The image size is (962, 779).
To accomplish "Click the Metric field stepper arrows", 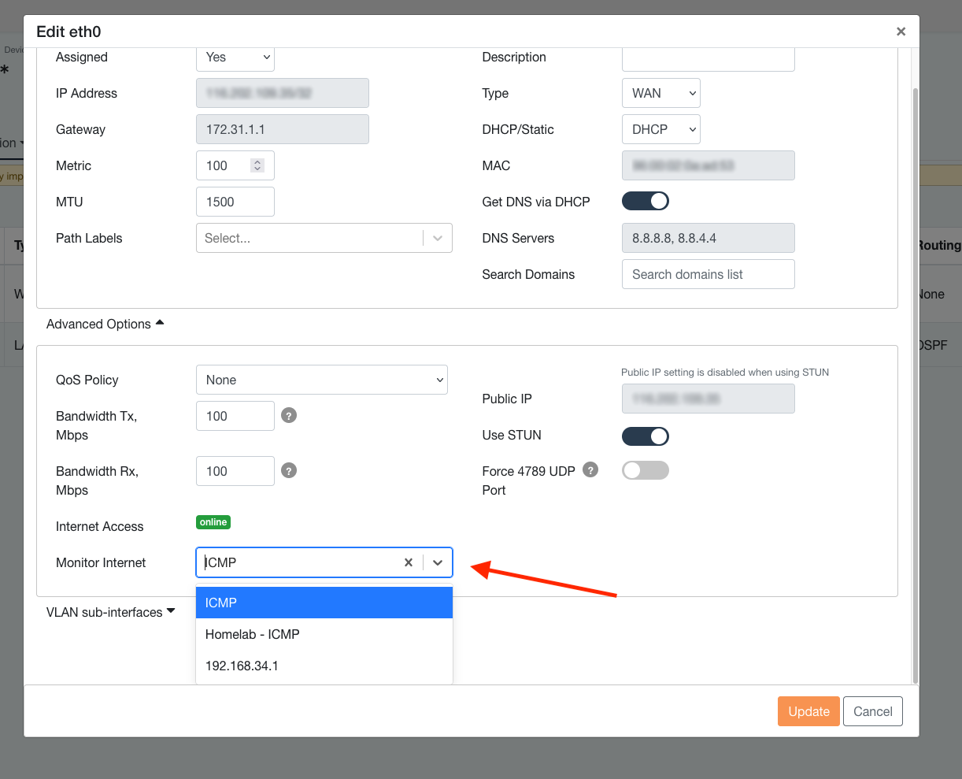I will point(257,165).
